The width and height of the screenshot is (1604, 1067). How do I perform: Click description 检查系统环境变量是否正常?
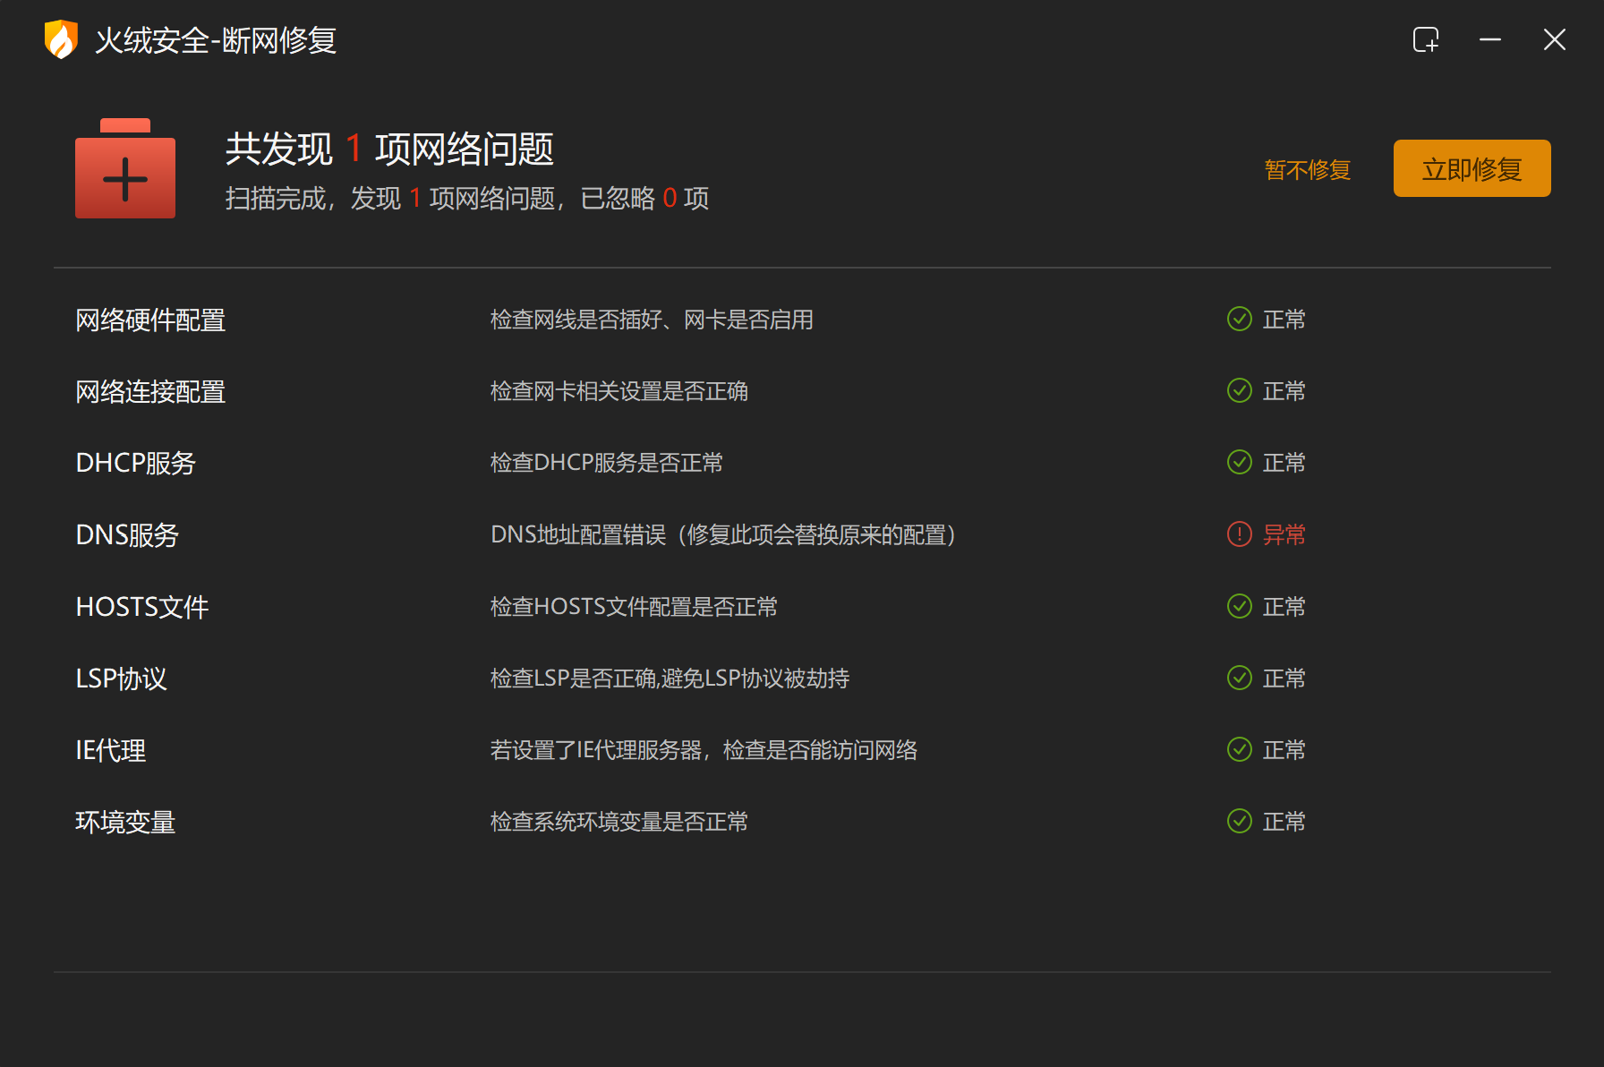click(619, 822)
